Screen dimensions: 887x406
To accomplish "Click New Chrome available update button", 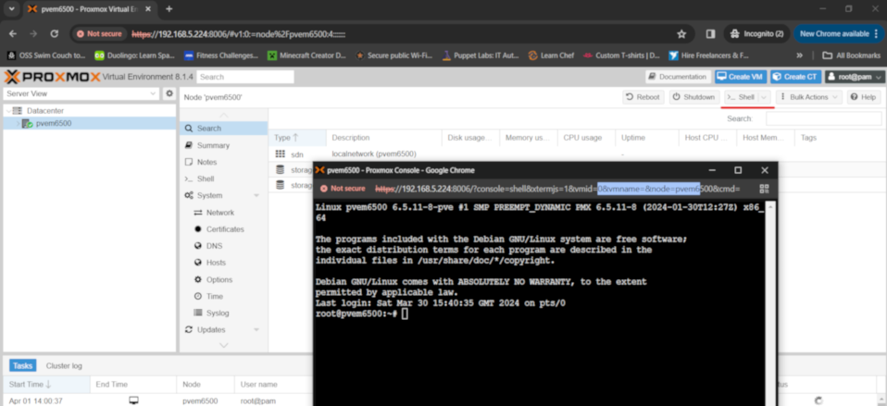I will coord(839,34).
